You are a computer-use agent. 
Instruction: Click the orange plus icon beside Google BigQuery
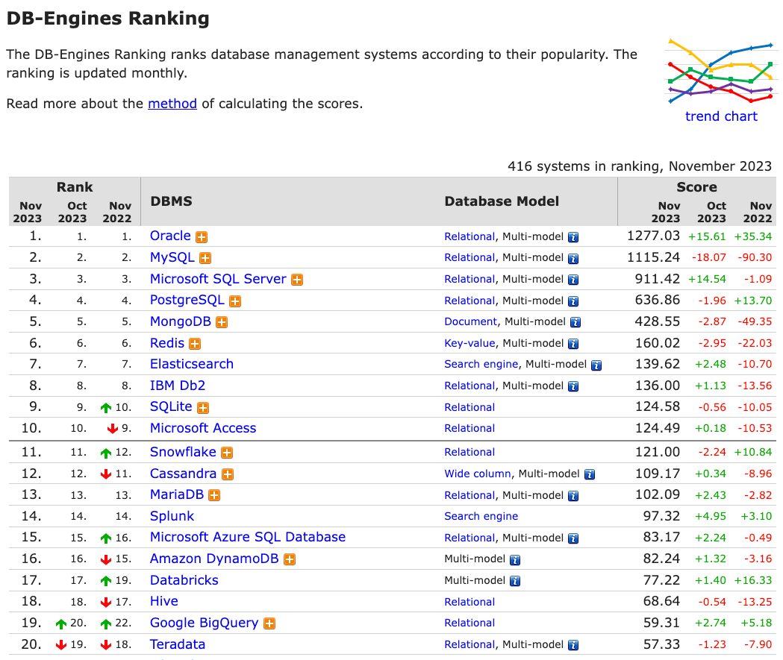(269, 623)
